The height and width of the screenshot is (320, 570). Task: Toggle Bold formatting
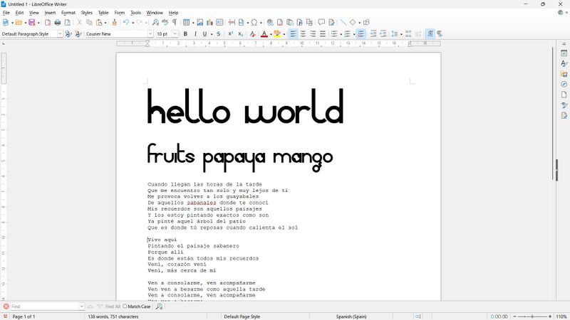coord(185,33)
